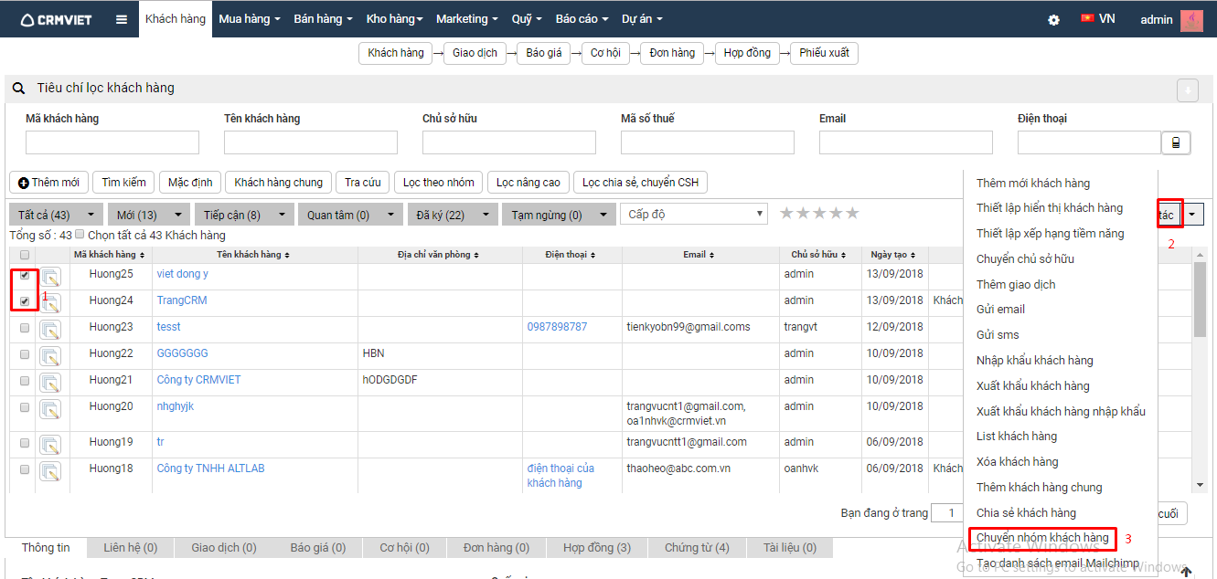
Task: Click the hamburger menu icon
Action: pos(122,19)
